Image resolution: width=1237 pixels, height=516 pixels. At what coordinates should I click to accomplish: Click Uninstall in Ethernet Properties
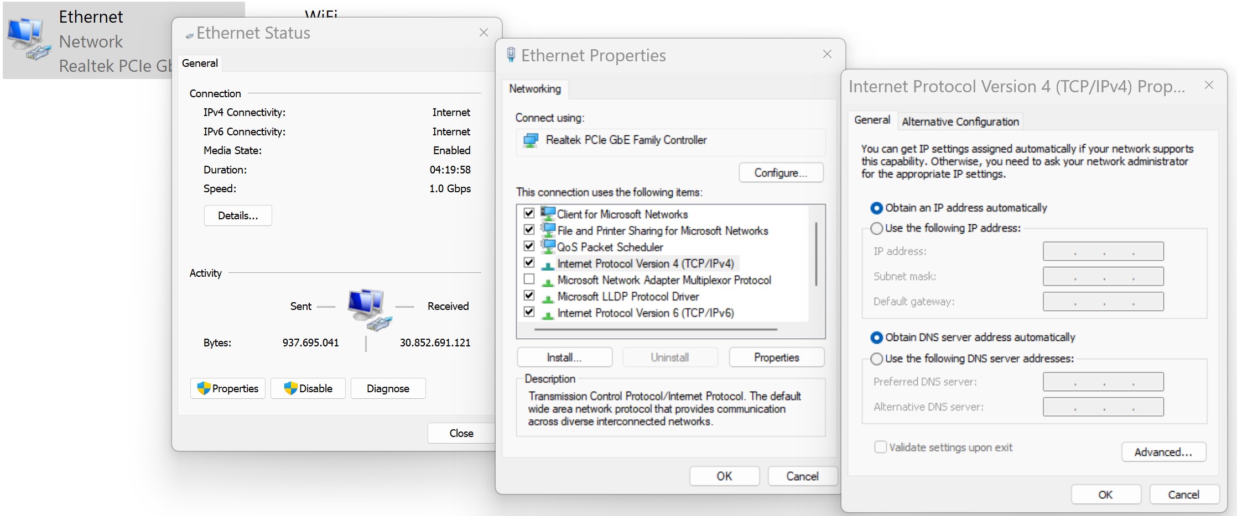670,357
